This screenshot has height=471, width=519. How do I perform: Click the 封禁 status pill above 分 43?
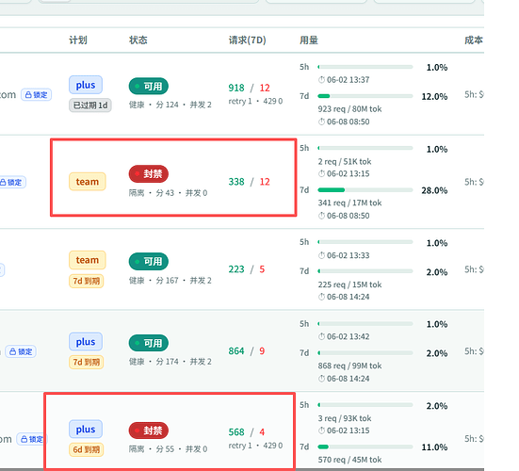pos(149,173)
